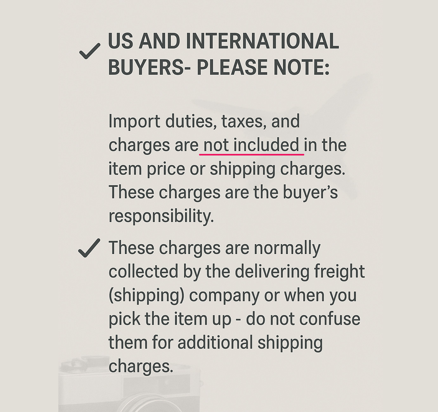This screenshot has height=412, width=438.
Task: Click 'These charges are the buyer's' line
Action: pyautogui.click(x=223, y=192)
